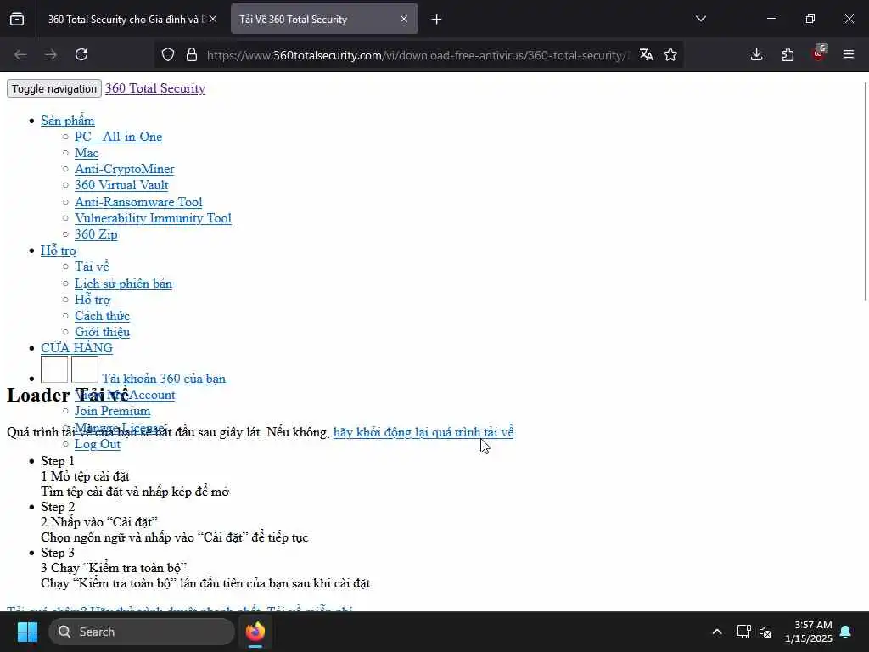Expand the list all tabs chevron
Image resolution: width=869 pixels, height=652 pixels.
(700, 19)
